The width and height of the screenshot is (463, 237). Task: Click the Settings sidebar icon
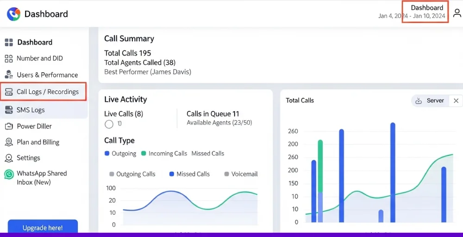click(9, 158)
